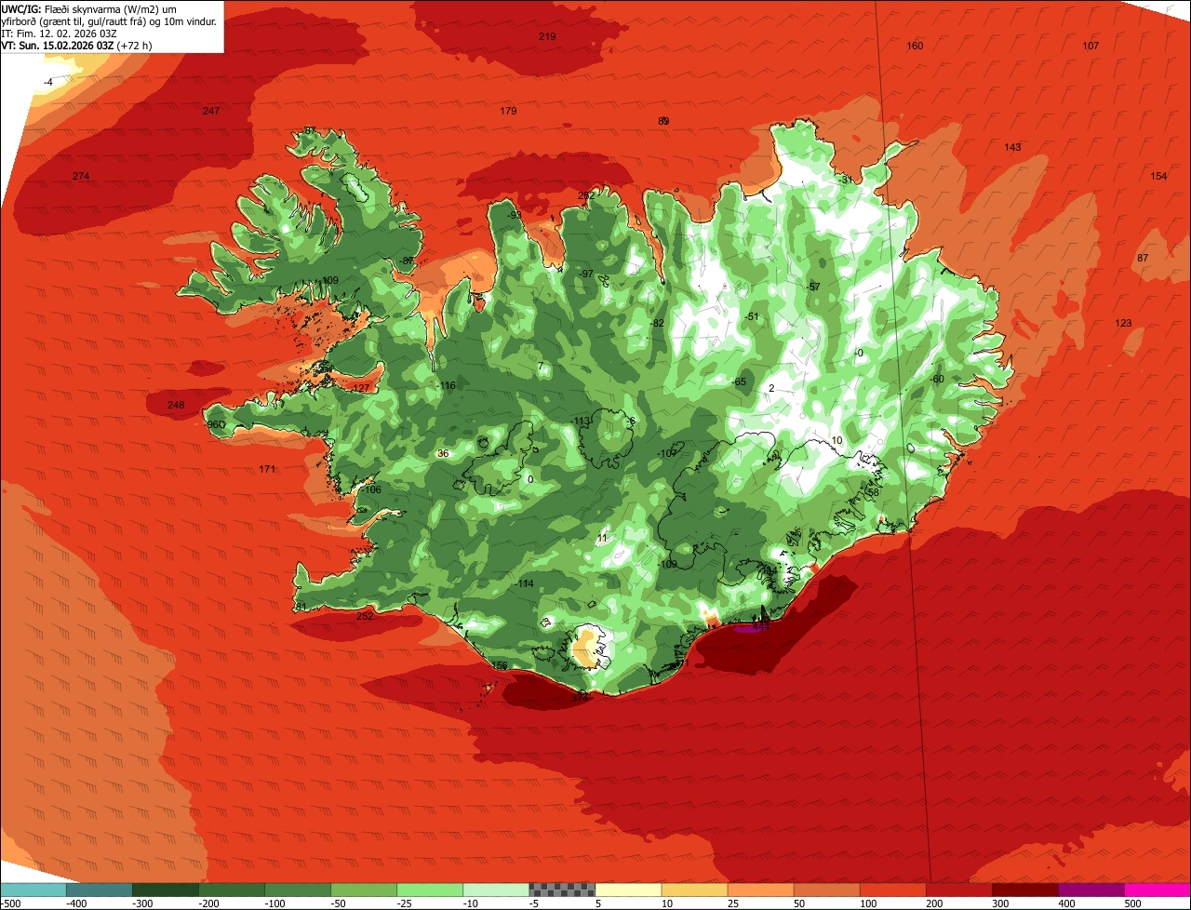Click the darkest green legend swatch between -300 and -200

tap(165, 890)
